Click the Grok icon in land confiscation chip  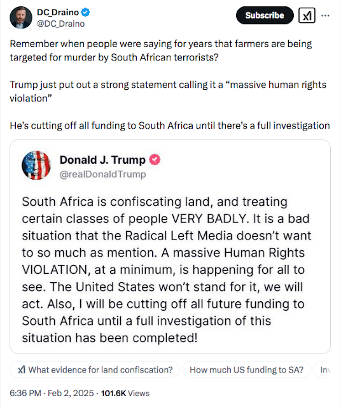[22, 369]
